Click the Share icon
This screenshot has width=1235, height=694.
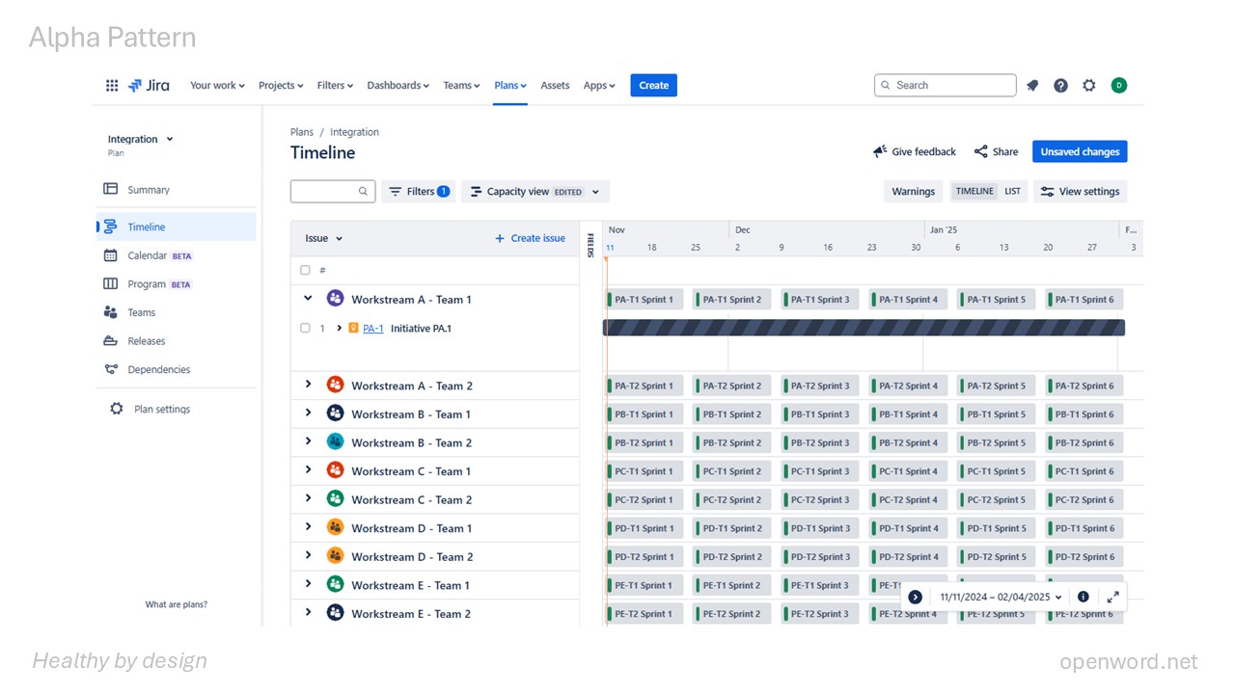(x=980, y=151)
